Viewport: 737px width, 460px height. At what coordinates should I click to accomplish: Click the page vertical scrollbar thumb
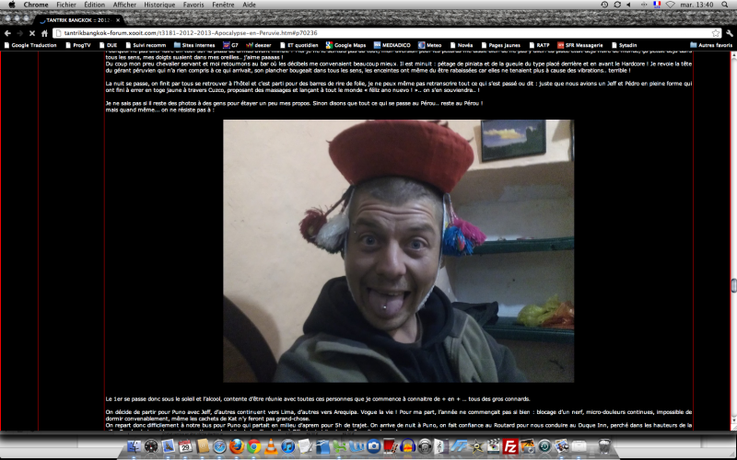tap(733, 285)
